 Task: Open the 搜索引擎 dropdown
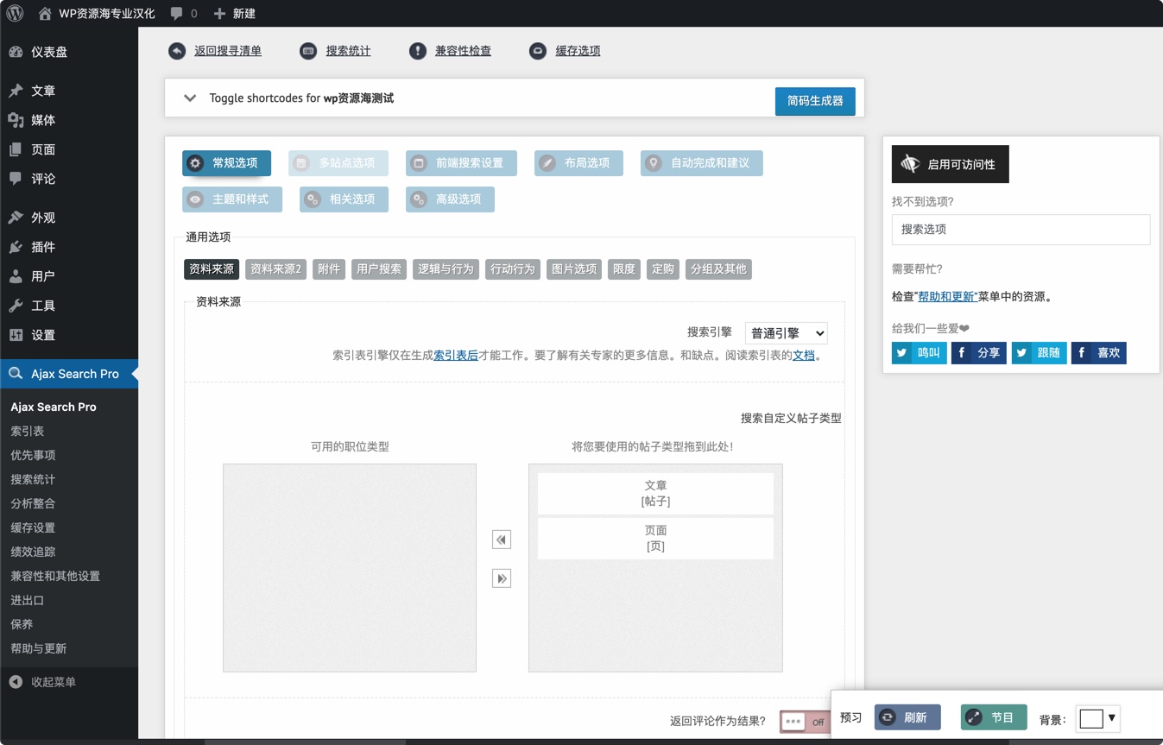click(x=787, y=333)
